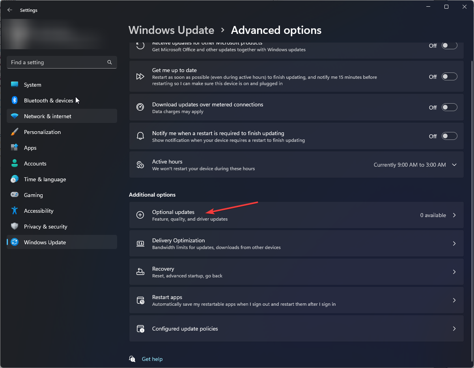Click the Gaming controller icon in sidebar
Viewport: 474px width, 368px height.
click(x=15, y=195)
